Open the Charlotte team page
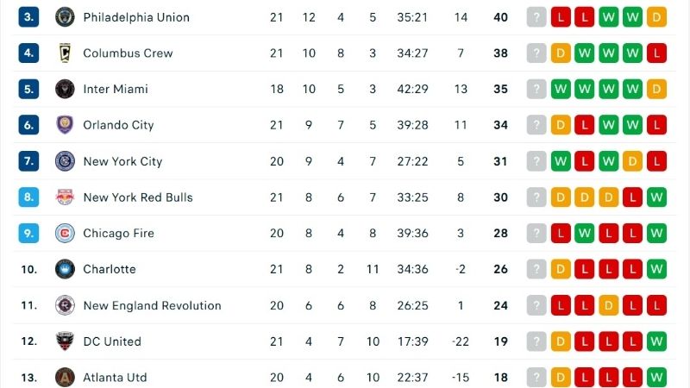The height and width of the screenshot is (388, 690). [x=110, y=269]
